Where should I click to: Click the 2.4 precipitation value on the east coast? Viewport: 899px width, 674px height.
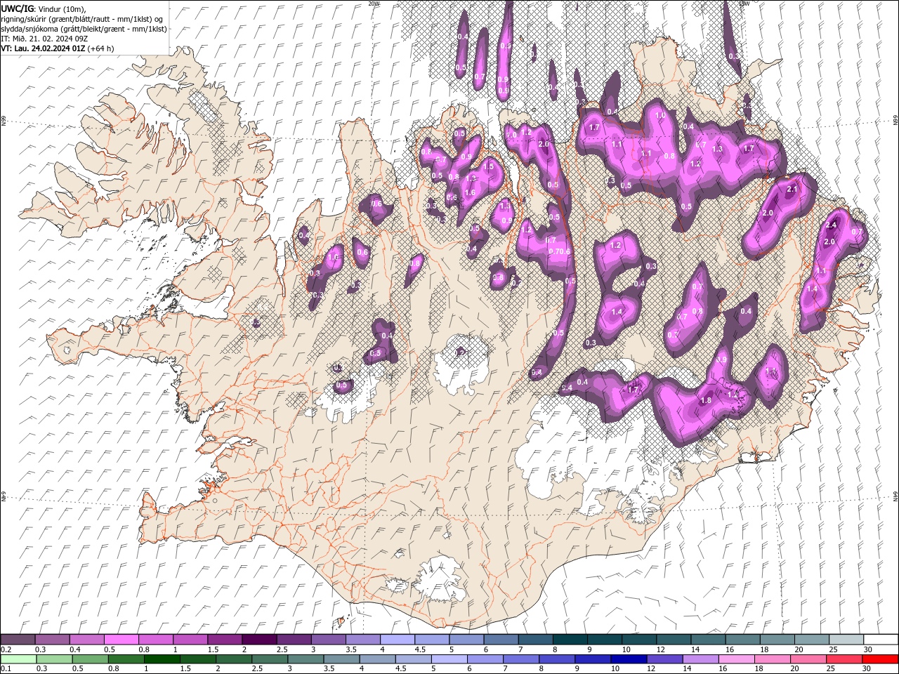point(832,225)
